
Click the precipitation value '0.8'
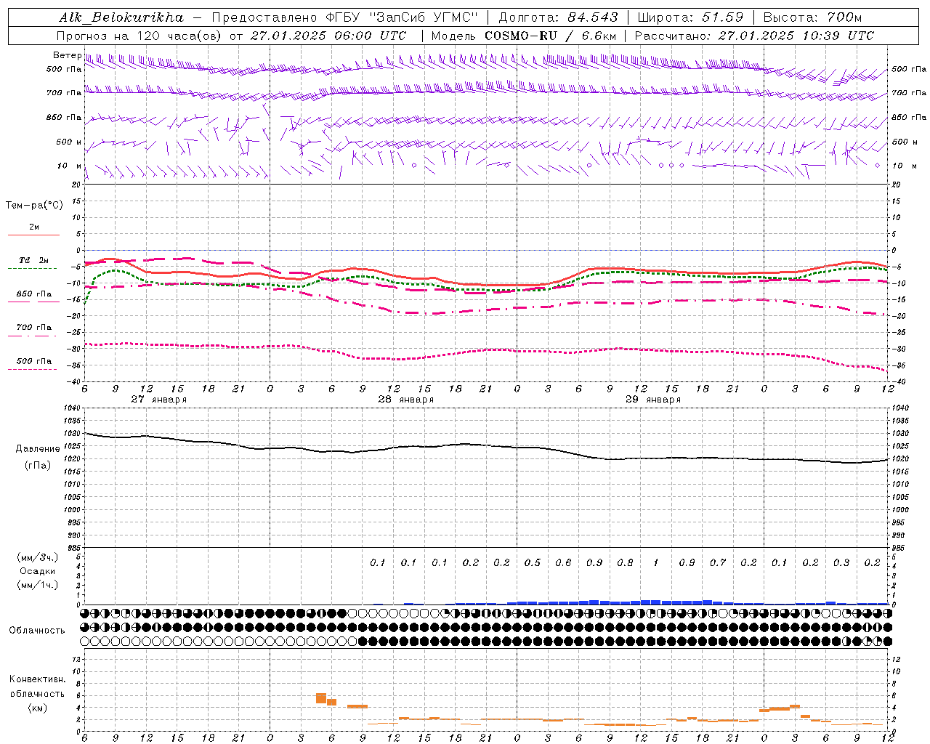click(x=625, y=563)
